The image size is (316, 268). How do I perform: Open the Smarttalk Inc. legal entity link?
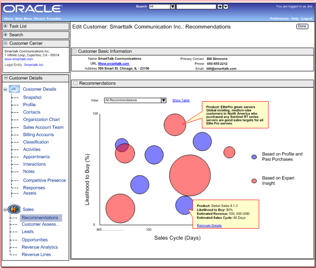[34, 65]
